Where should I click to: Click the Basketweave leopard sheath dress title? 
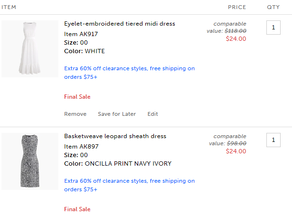115,136
